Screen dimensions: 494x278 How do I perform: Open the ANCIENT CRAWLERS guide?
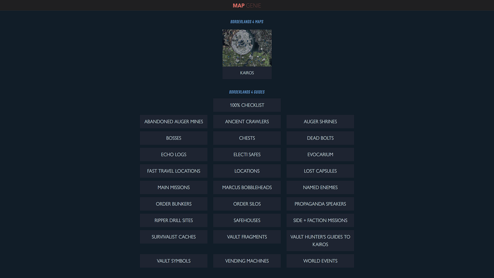point(247,121)
